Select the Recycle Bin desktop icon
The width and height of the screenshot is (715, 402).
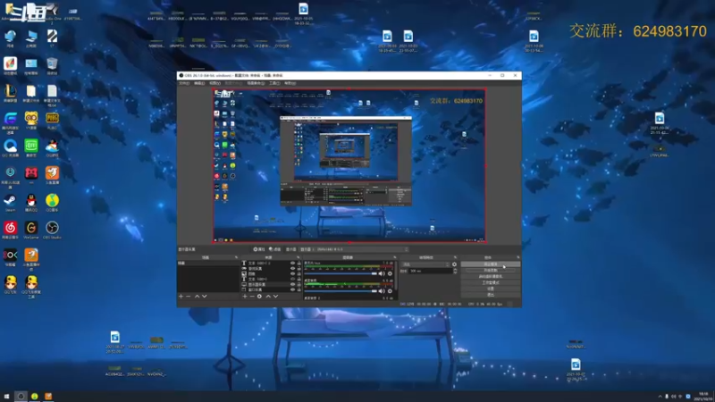tap(52, 65)
